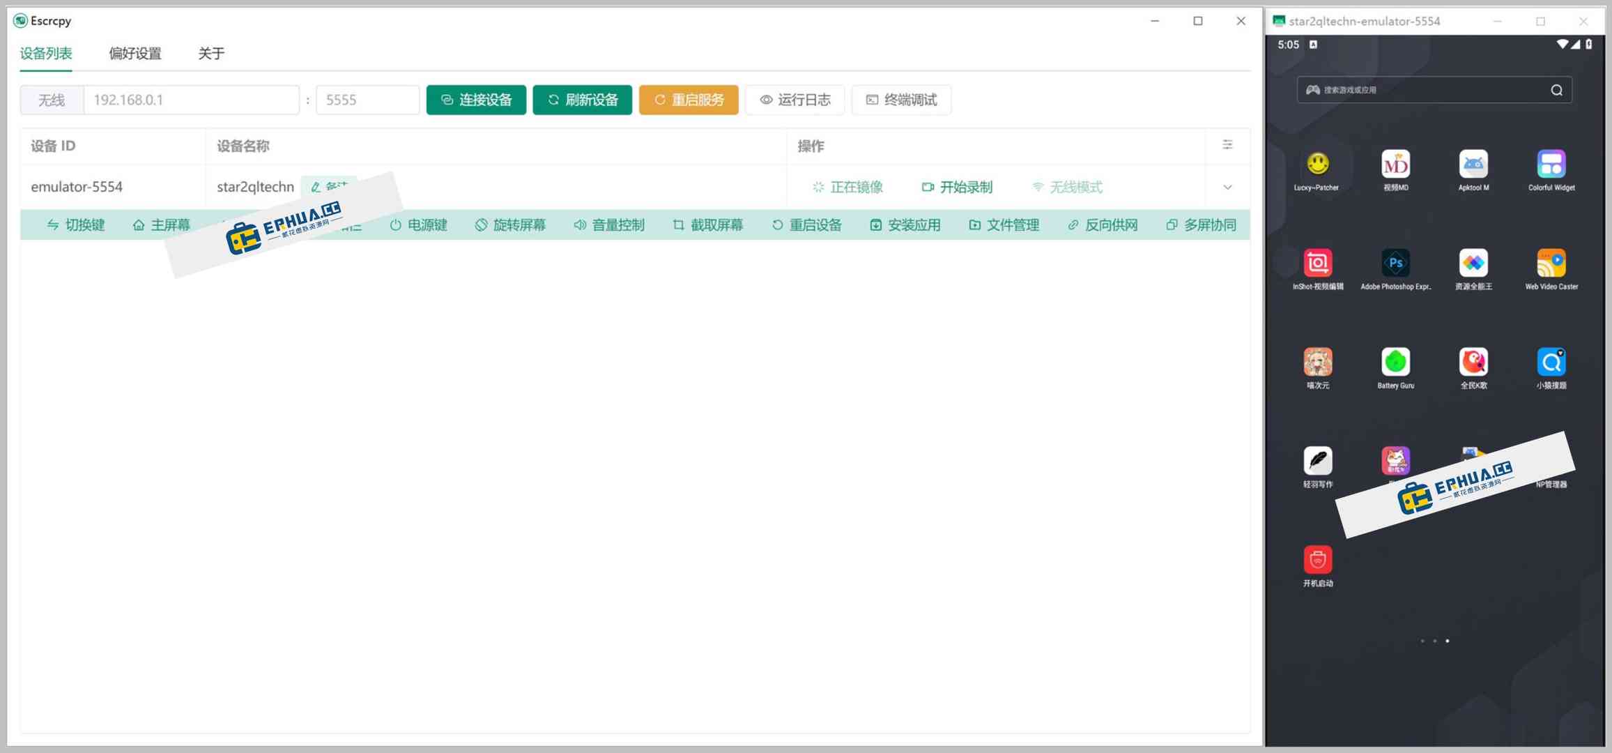Image resolution: width=1612 pixels, height=753 pixels.
Task: Click 反向供网 control
Action: click(x=1103, y=225)
